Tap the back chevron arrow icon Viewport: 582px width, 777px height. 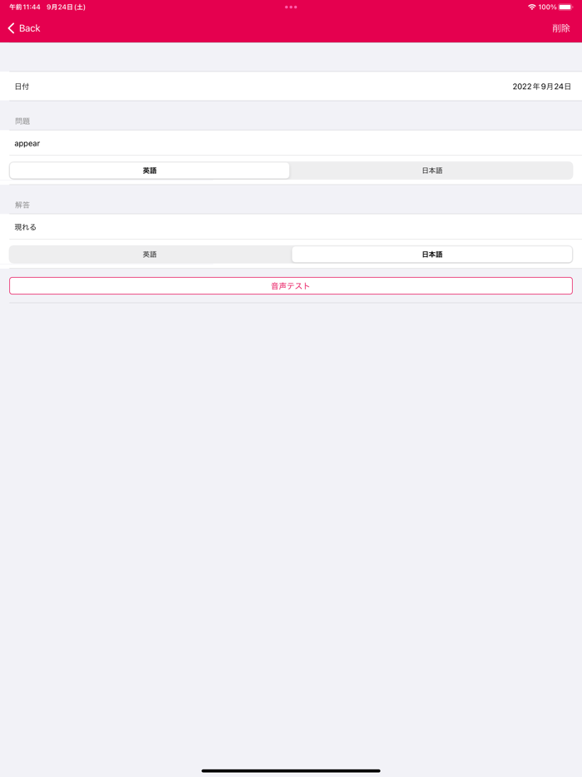pos(12,28)
